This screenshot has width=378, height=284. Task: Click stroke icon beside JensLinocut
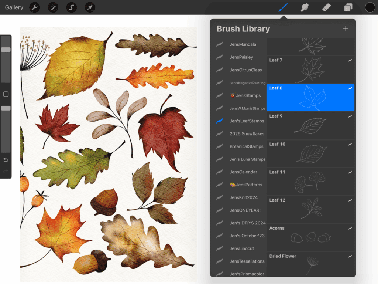219,248
